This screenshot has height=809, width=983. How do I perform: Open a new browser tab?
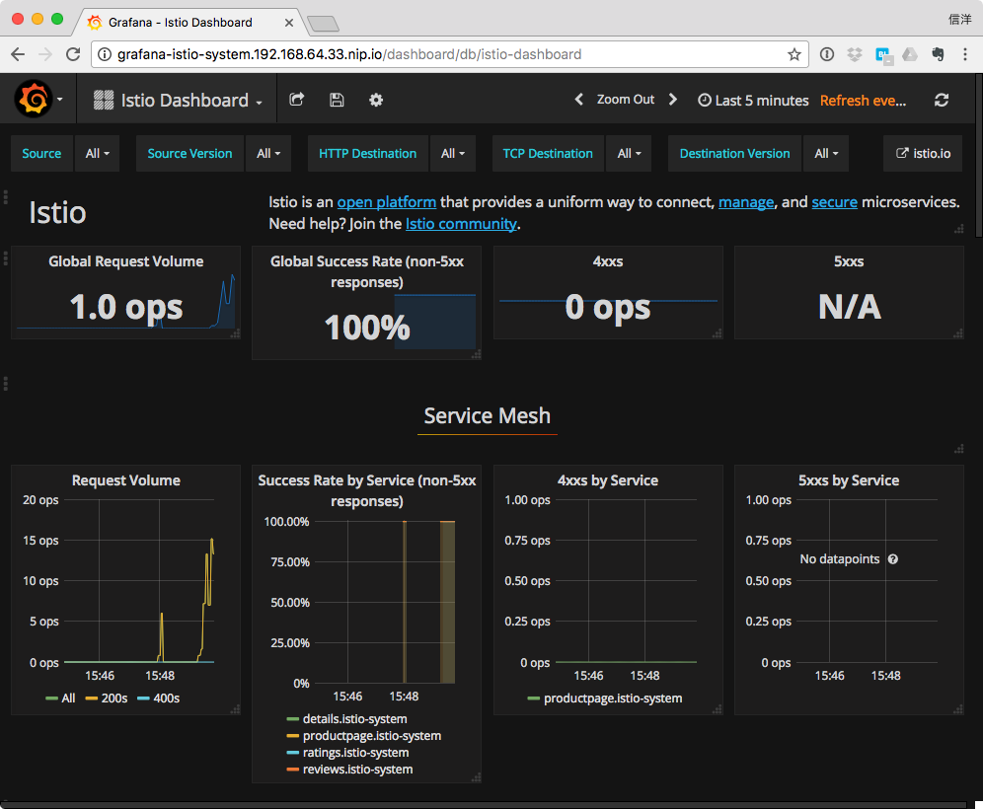coord(324,24)
